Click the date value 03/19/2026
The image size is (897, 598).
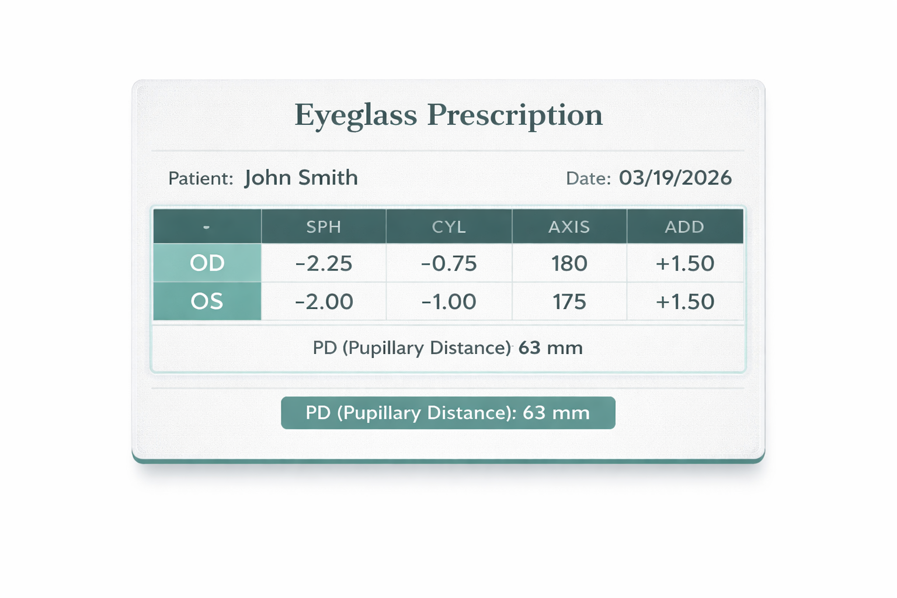(x=675, y=178)
